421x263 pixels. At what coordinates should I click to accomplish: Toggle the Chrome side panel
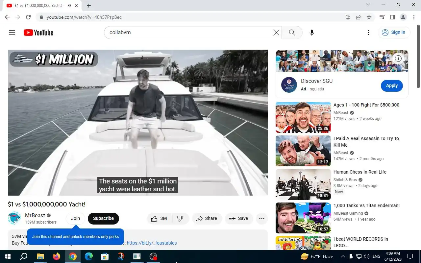(x=392, y=17)
